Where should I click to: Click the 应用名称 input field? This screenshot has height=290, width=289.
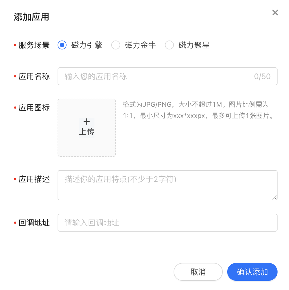pyautogui.click(x=167, y=76)
